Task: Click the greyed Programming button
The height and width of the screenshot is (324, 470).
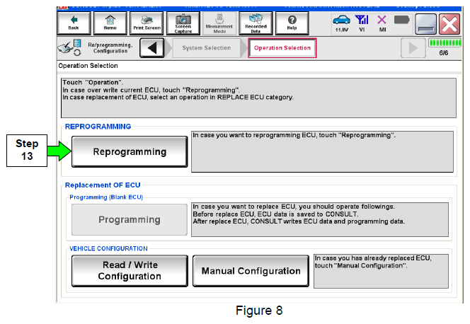Action: pyautogui.click(x=130, y=219)
